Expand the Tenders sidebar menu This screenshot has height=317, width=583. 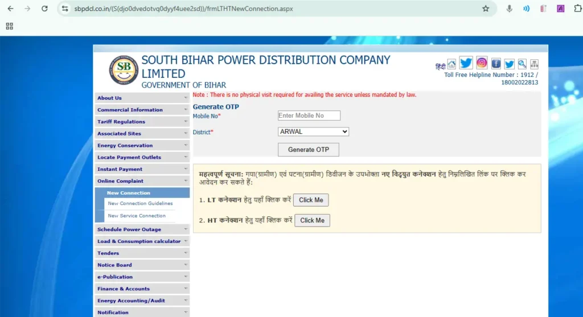pos(141,253)
